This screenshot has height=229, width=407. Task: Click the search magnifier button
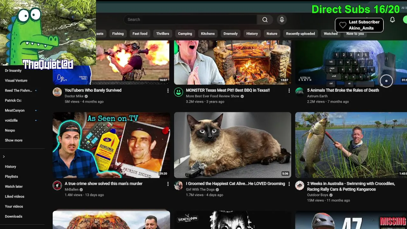point(265,20)
